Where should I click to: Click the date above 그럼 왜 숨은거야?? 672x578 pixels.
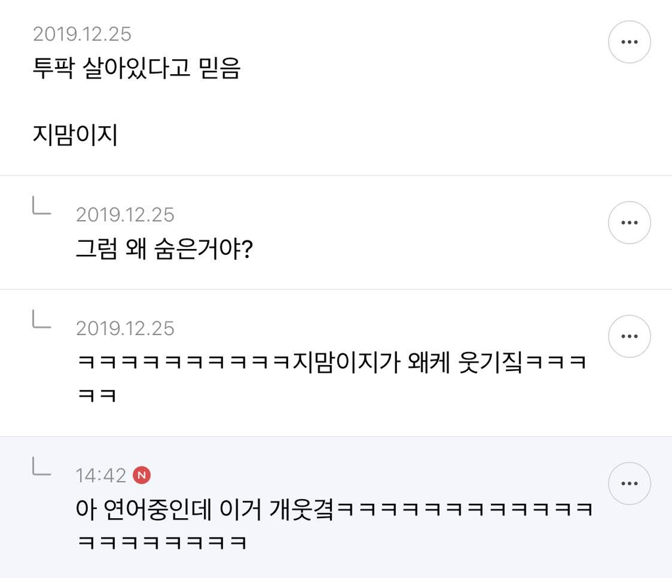pos(125,215)
